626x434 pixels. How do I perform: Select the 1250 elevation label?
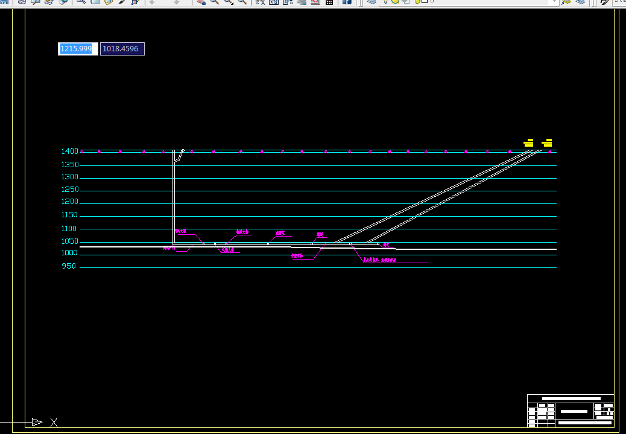point(71,190)
